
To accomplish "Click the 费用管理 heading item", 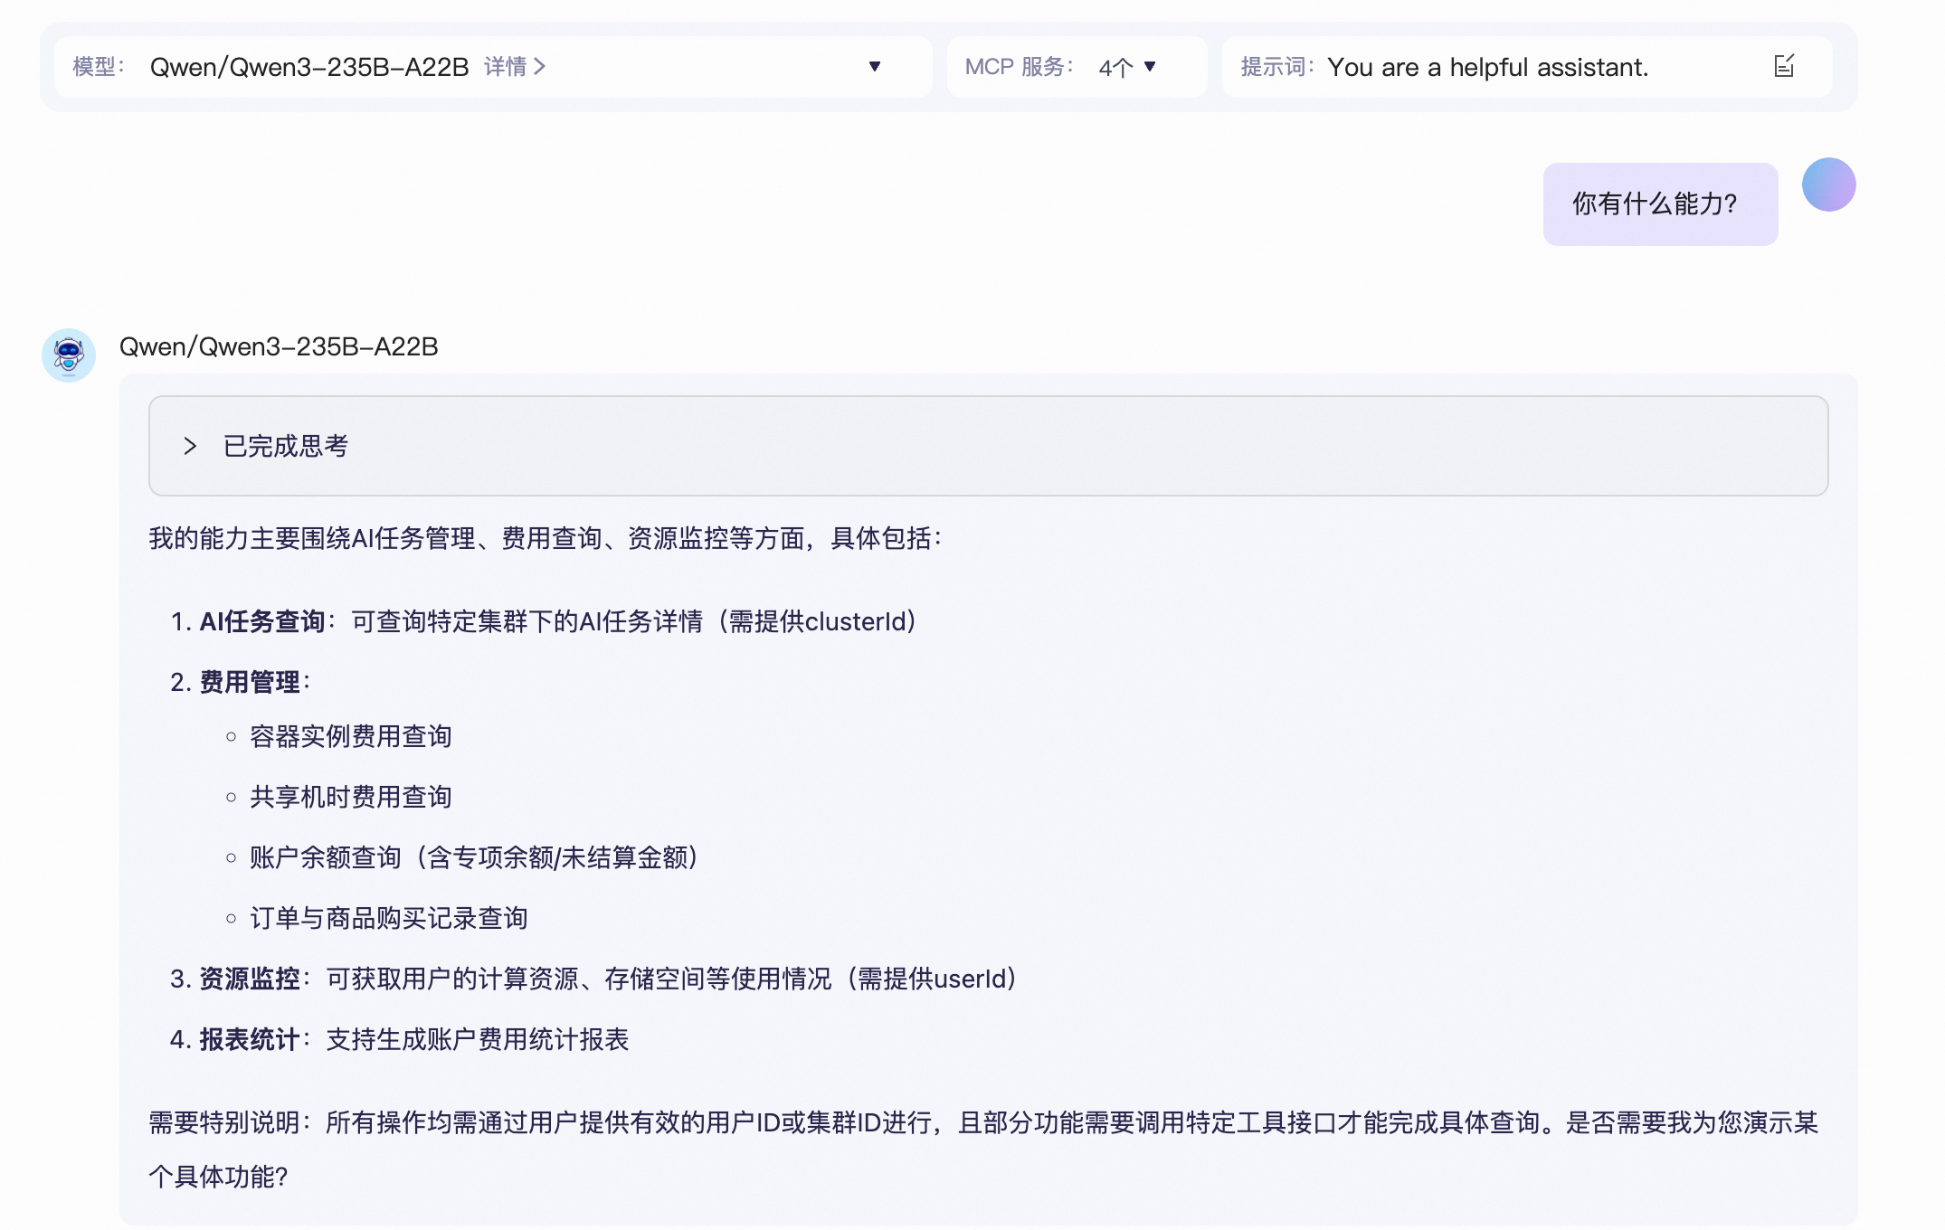I will point(250,682).
